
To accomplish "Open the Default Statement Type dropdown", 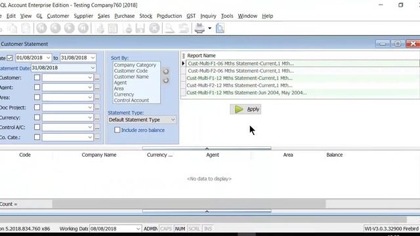I will click(x=173, y=119).
